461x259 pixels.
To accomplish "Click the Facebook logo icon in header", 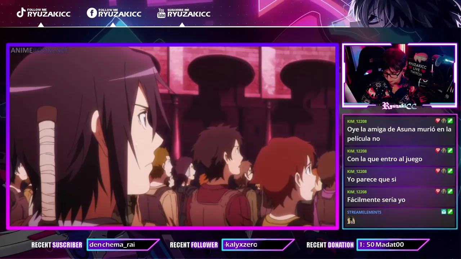I will pos(92,13).
